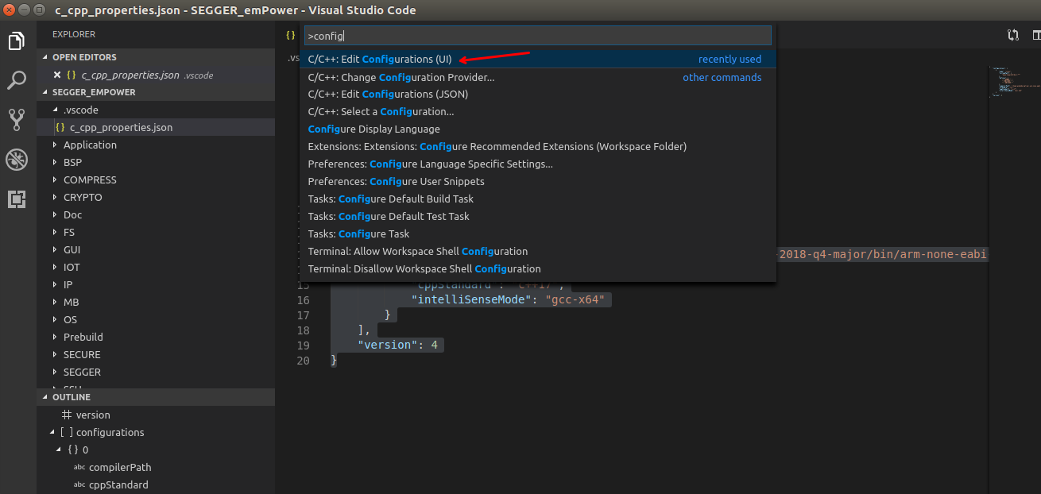Click the Split Editor icon at top right

1035,35
